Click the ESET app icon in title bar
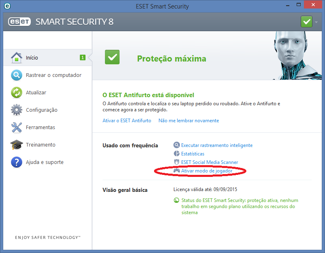 tap(7, 6)
